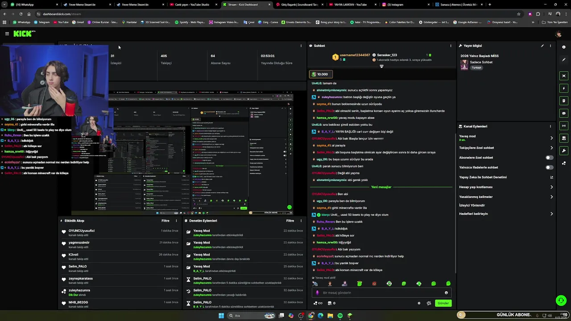The height and width of the screenshot is (321, 571).
Task: Toggle the wrench widget icon in sidebar
Action: click(x=564, y=151)
